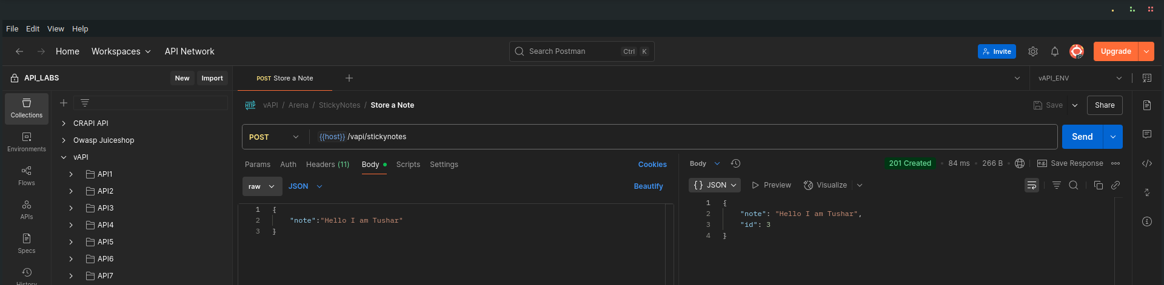Open Collections in the sidebar
This screenshot has height=285, width=1164.
pos(27,108)
